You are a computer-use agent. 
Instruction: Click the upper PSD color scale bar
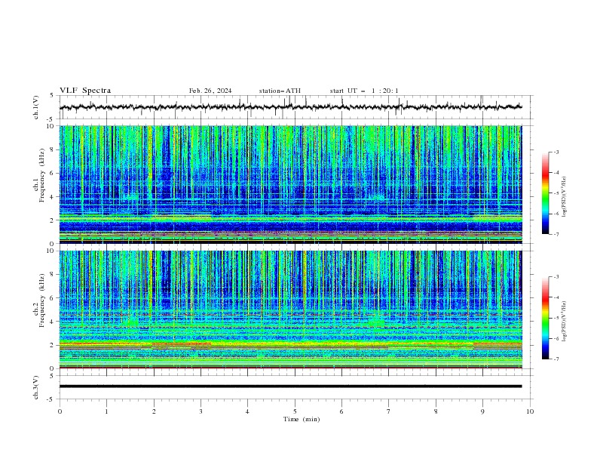pos(545,193)
